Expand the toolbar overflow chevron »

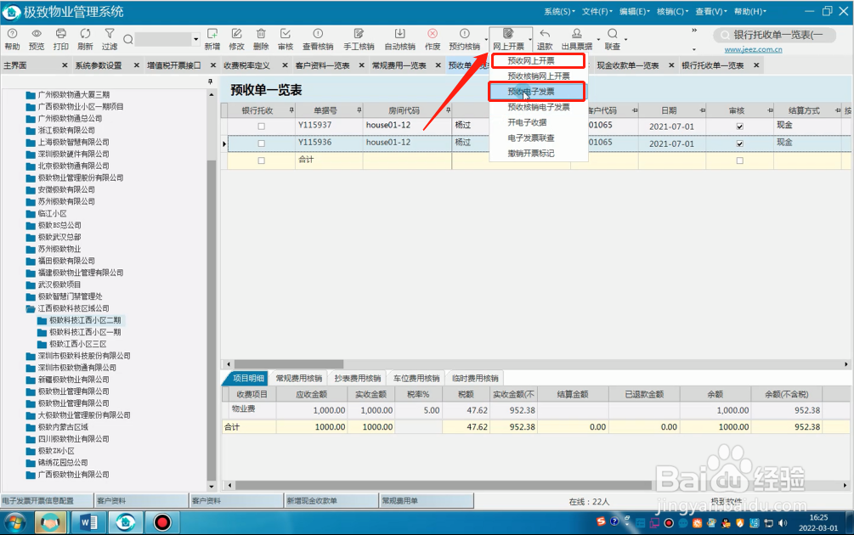point(694,31)
